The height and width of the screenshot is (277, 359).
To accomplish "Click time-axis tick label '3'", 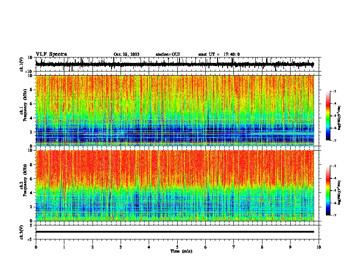I will [x=121, y=247].
